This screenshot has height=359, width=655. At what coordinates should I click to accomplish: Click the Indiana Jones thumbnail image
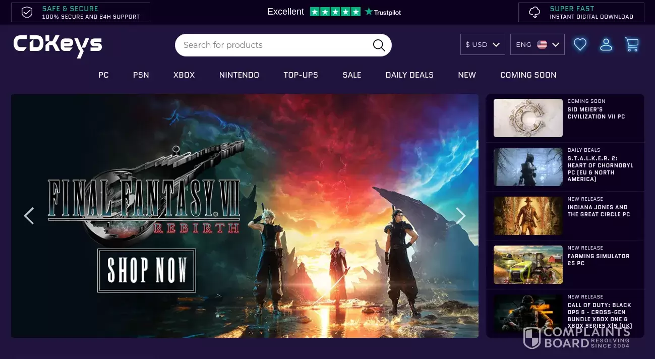528,216
